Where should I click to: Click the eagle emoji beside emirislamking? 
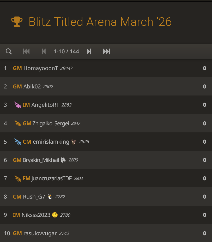click(74, 142)
